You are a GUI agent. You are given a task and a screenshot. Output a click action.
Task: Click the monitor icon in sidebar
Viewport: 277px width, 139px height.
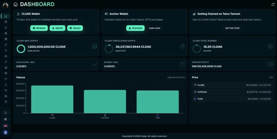6,73
